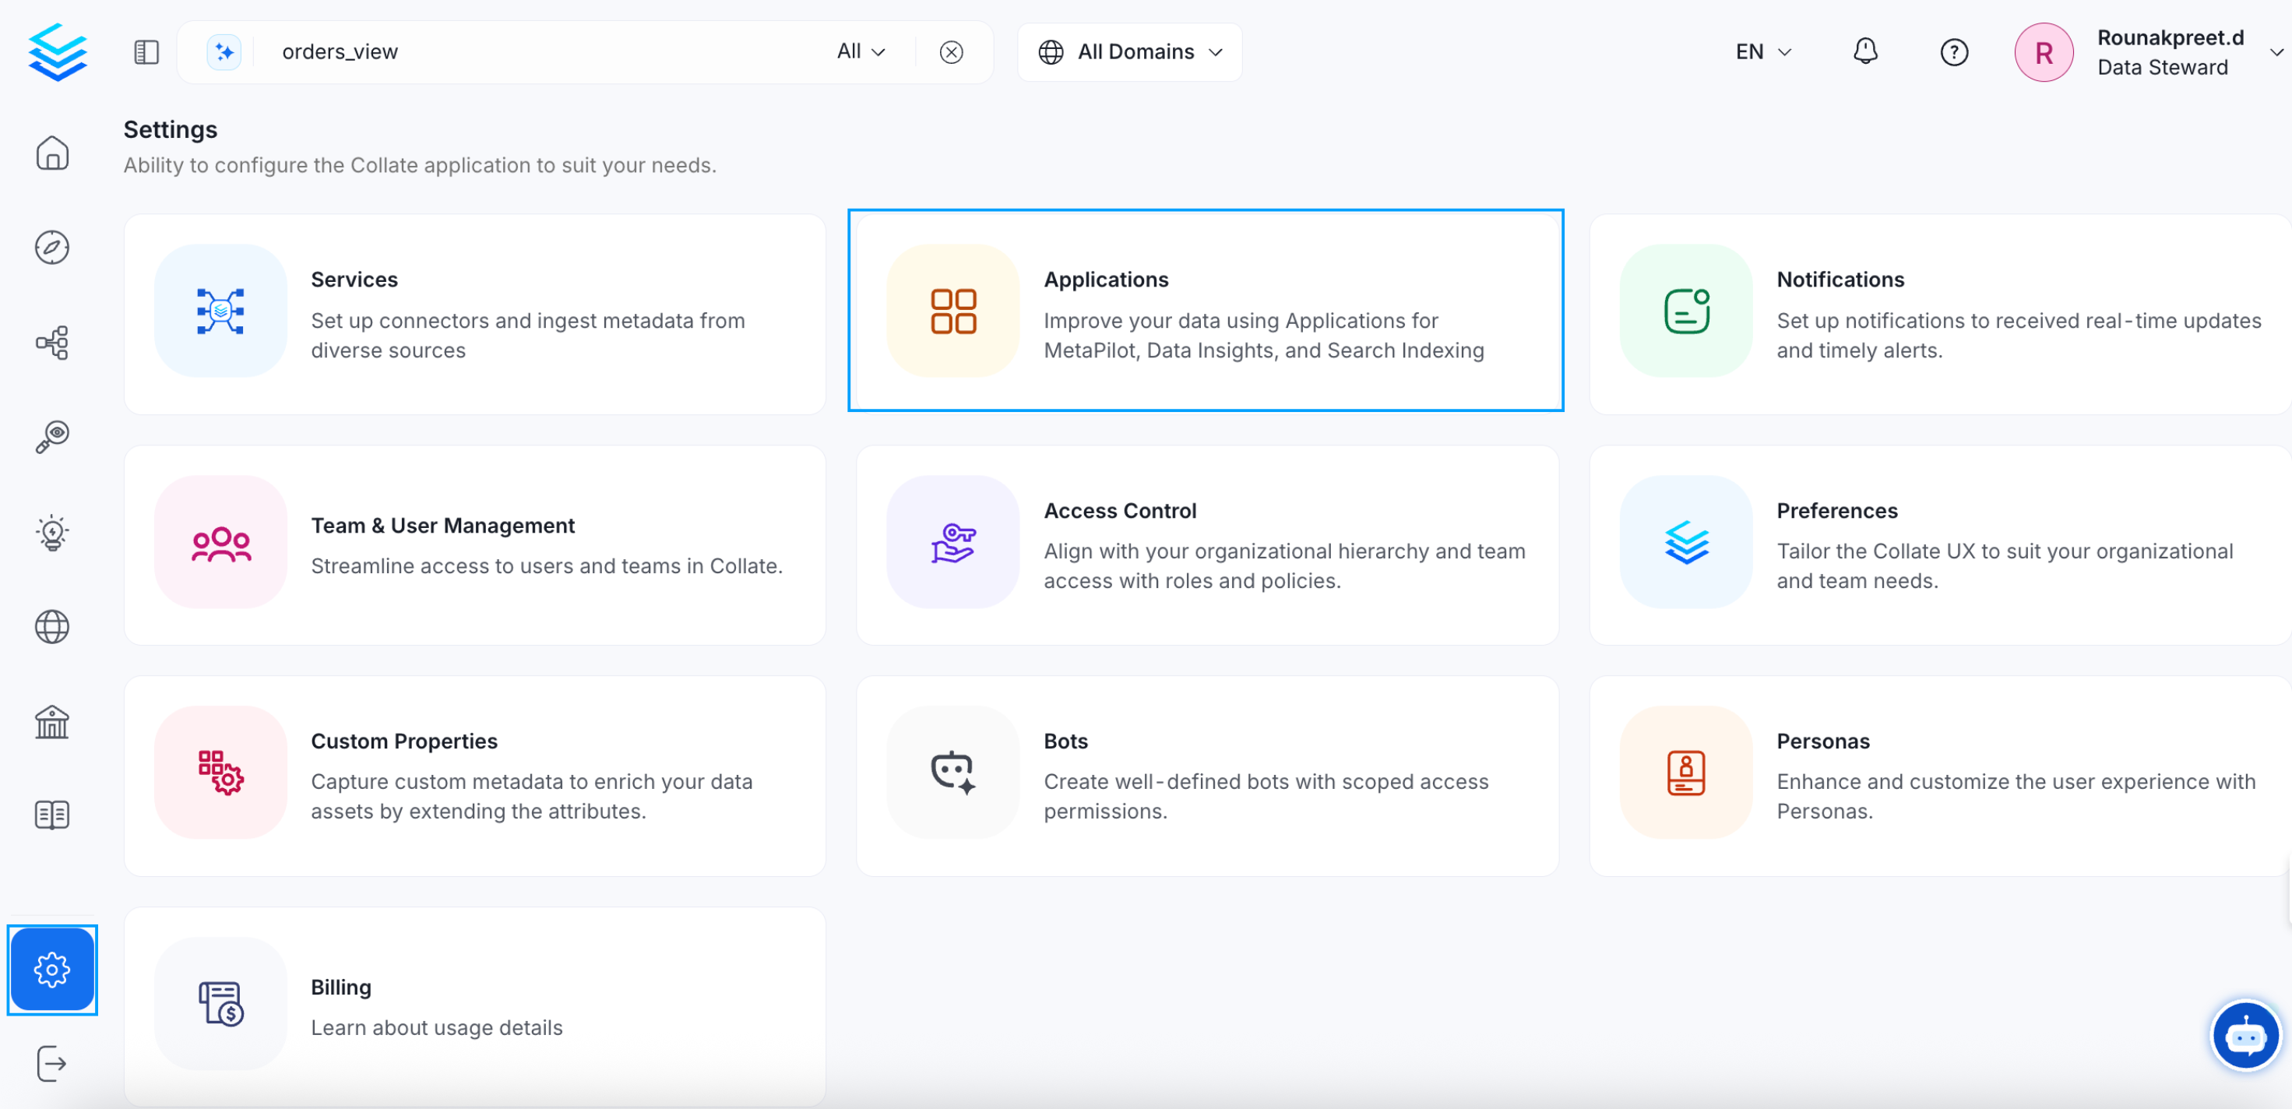Toggle the sidebar collapse panel icon
This screenshot has width=2292, height=1109.
coord(146,52)
